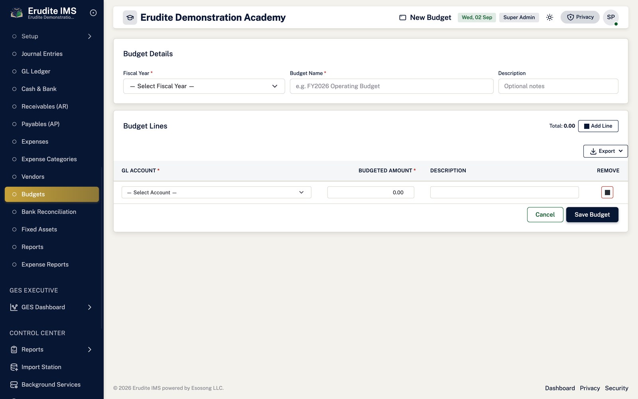Image resolution: width=638 pixels, height=399 pixels.
Task: Open Fixed Assets in sidebar
Action: click(52, 229)
